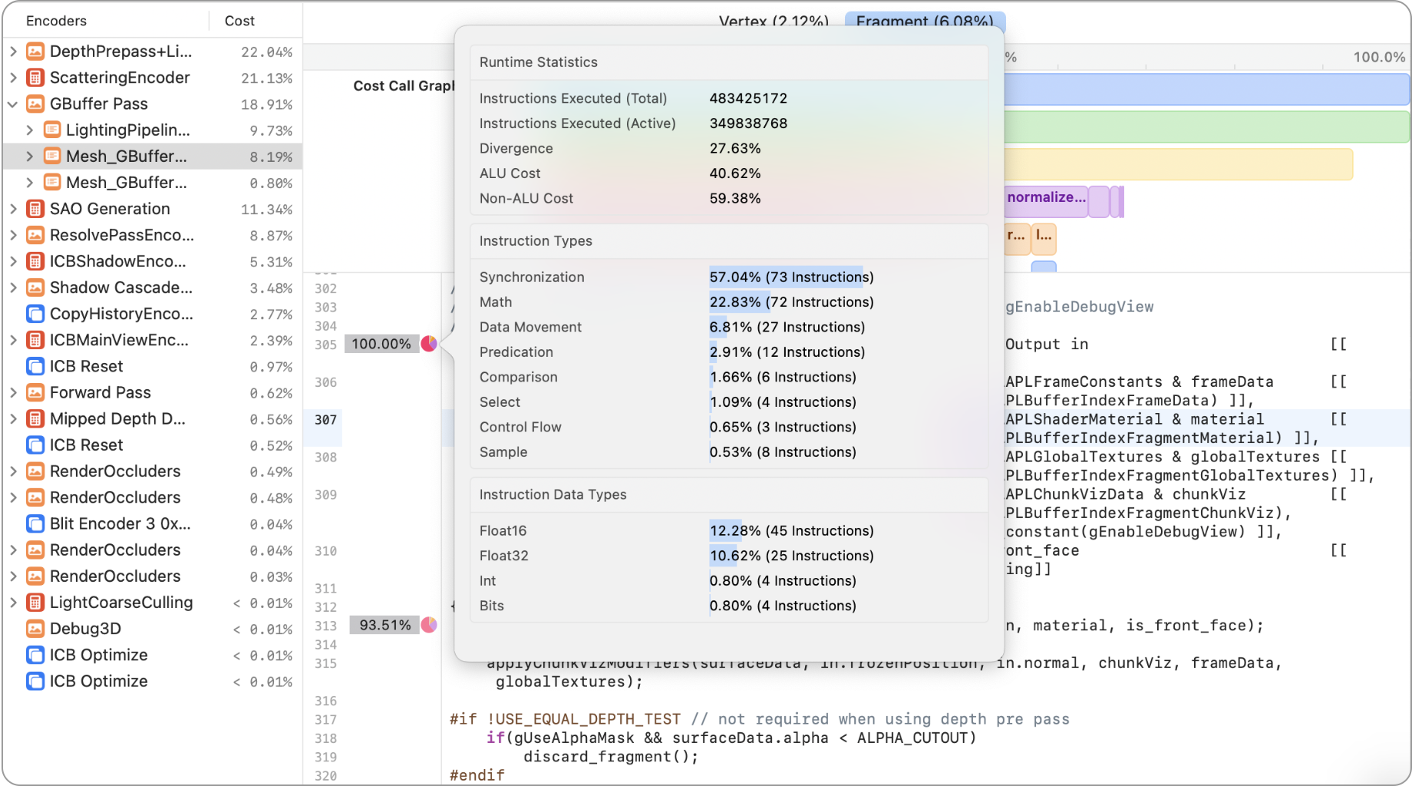The width and height of the screenshot is (1412, 786).
Task: Click the purple normalize call graph bar
Action: click(1046, 198)
